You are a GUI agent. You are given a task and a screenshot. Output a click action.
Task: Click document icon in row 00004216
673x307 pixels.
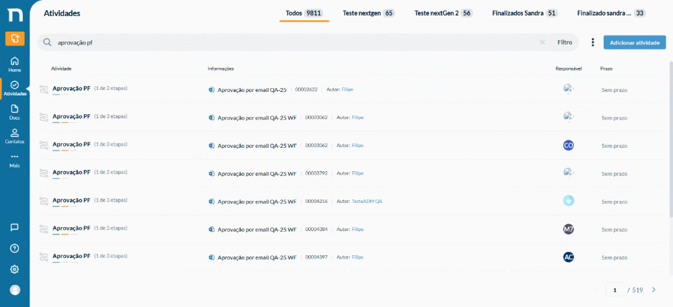coord(211,202)
